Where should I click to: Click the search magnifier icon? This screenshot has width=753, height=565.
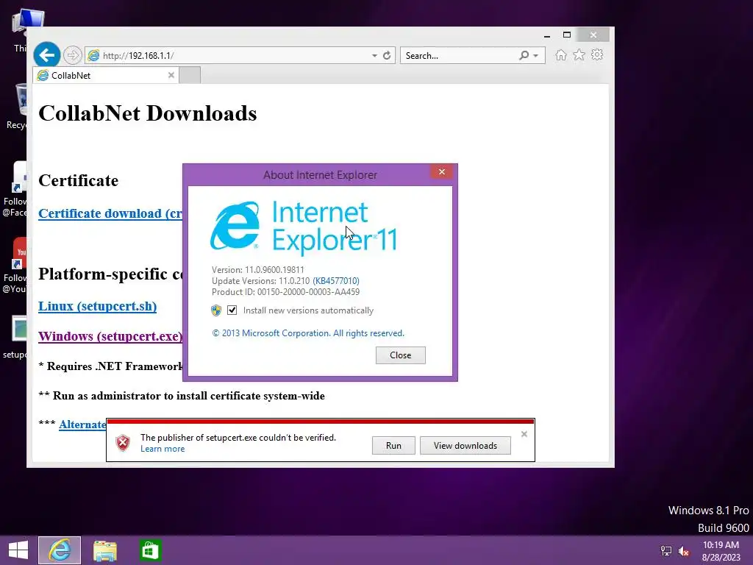[524, 55]
